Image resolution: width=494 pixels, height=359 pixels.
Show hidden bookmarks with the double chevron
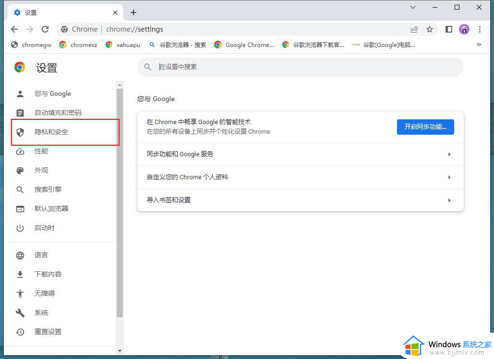pos(479,45)
